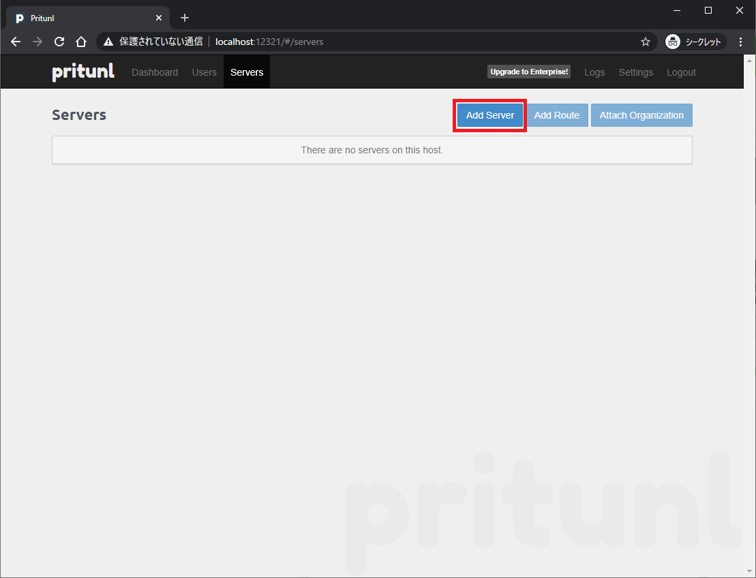Go back using the browser back arrow
The width and height of the screenshot is (756, 578).
pos(16,42)
